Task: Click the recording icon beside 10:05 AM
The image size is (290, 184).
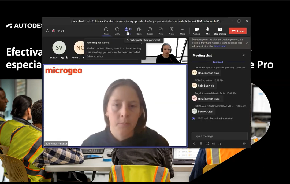Action: point(194,119)
